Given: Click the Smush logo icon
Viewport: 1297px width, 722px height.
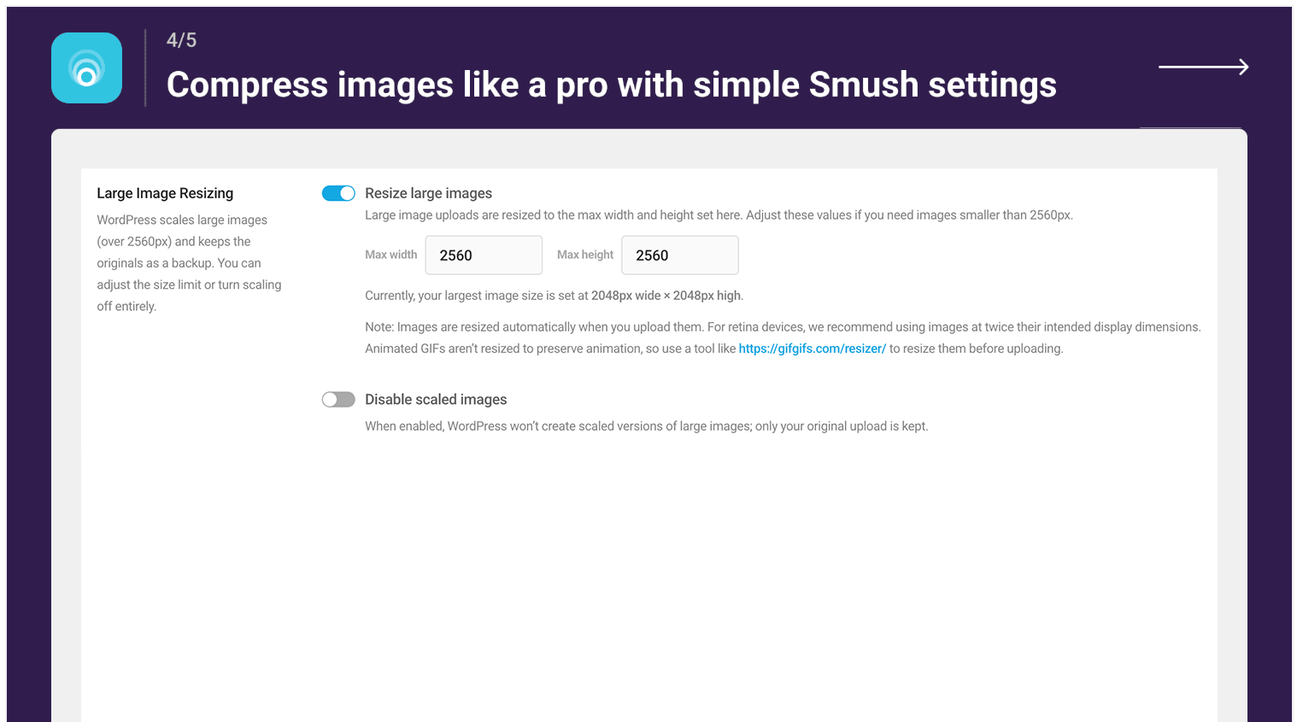Looking at the screenshot, I should tap(86, 68).
